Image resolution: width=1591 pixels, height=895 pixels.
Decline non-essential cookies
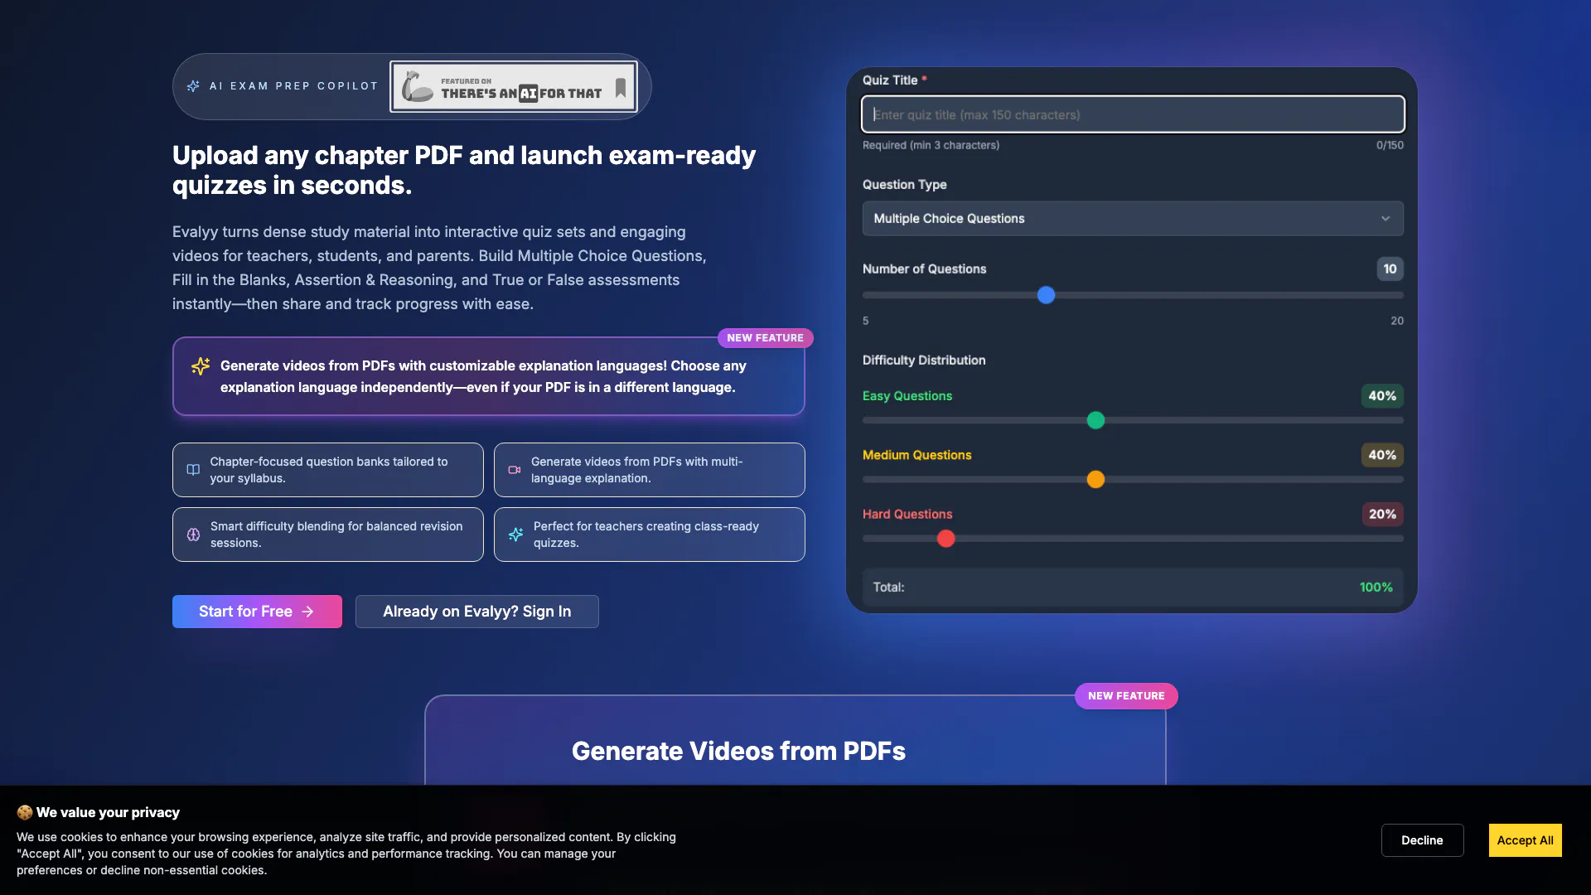tap(1422, 840)
